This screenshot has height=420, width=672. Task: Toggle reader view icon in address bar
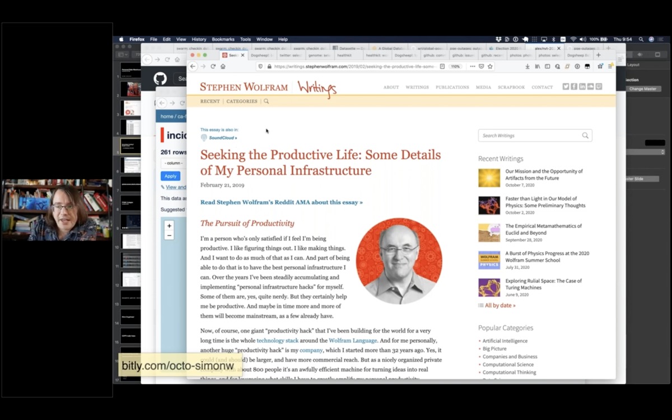tap(442, 66)
